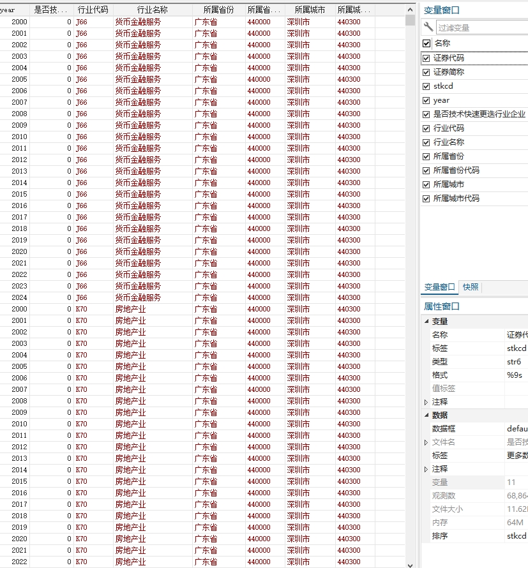Click the 变量 count value 11
Viewport: 528px width, 568px height.
click(x=511, y=482)
